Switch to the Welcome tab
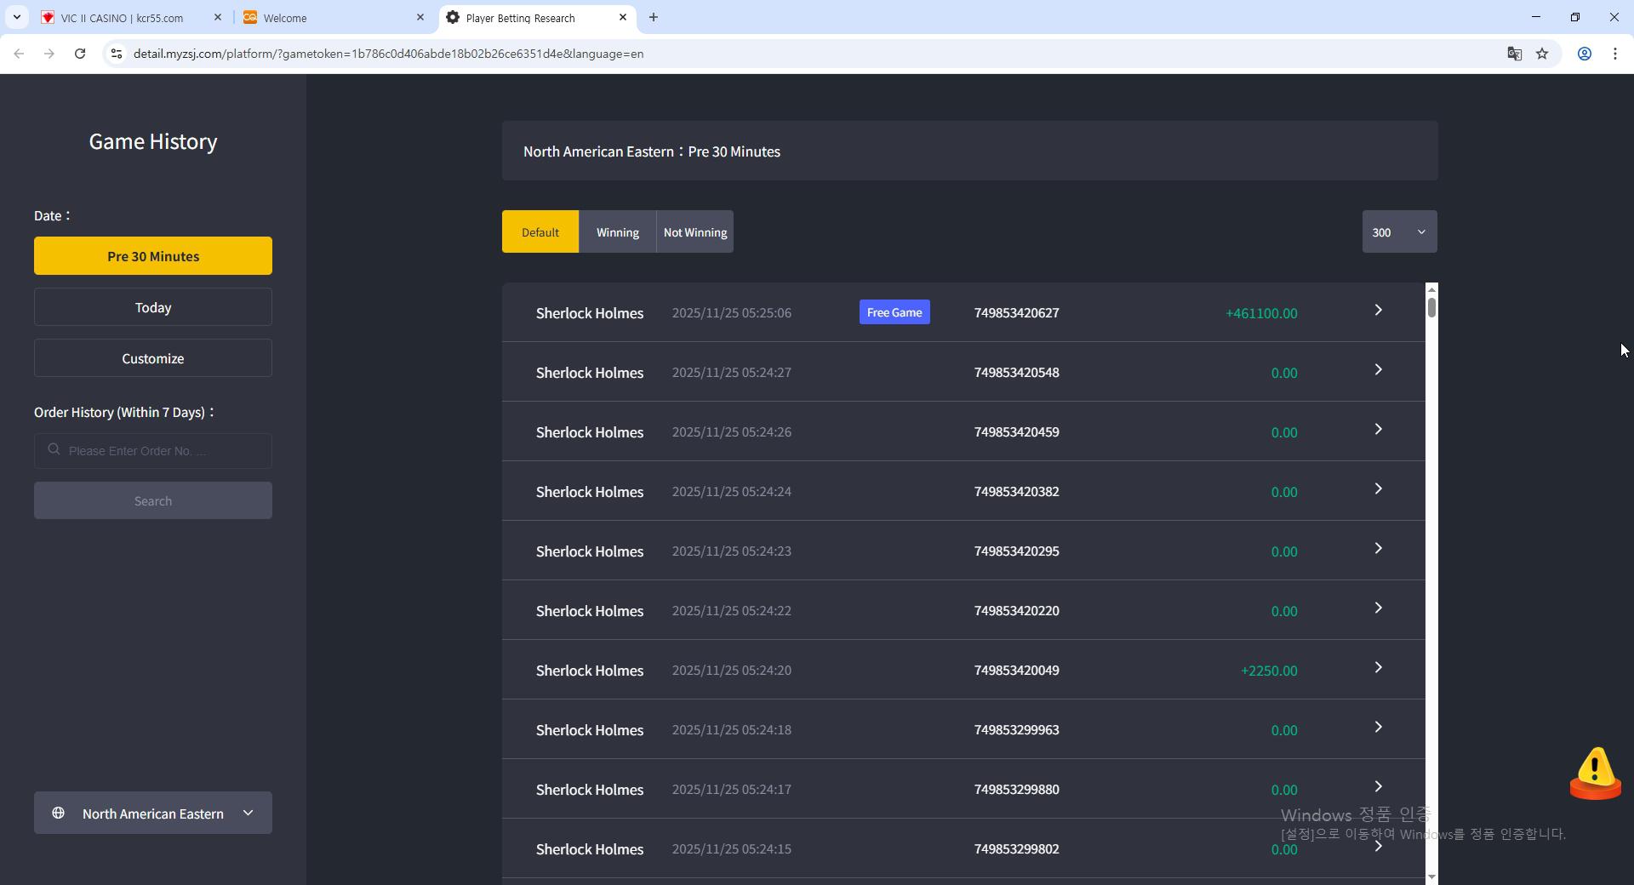The height and width of the screenshot is (885, 1634). pos(328,18)
